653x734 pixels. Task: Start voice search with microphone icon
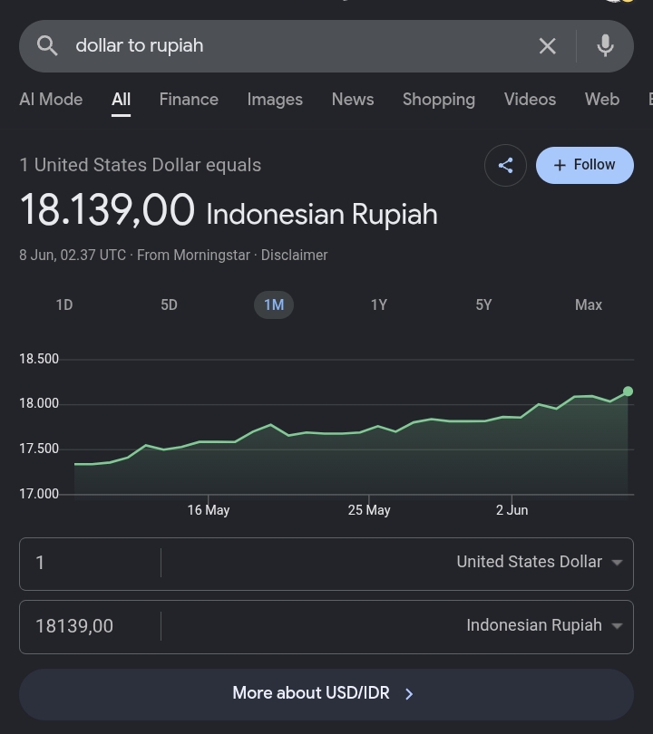point(605,46)
